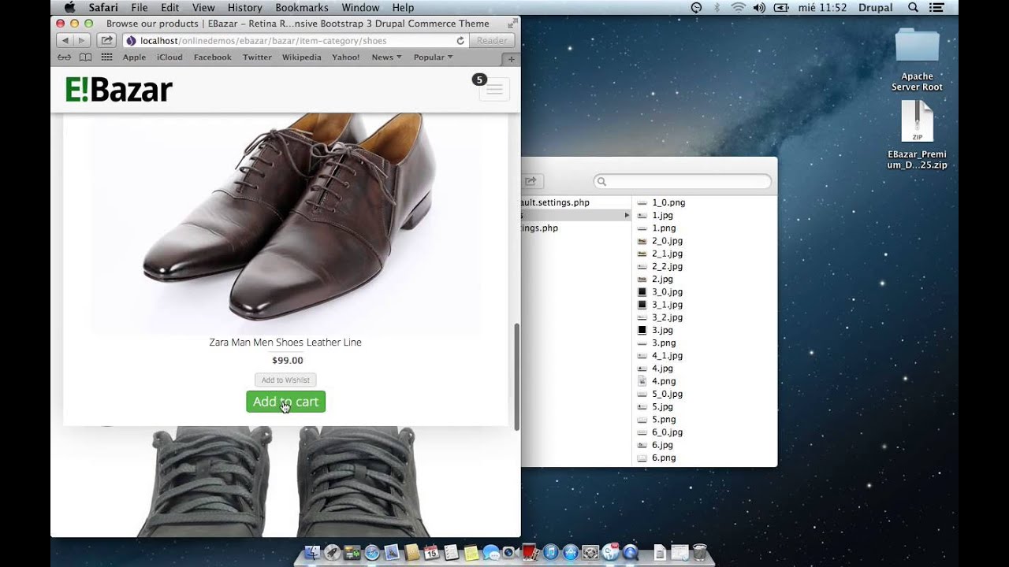1009x567 pixels.
Task: Click the green Add to cart button
Action: pyautogui.click(x=285, y=402)
